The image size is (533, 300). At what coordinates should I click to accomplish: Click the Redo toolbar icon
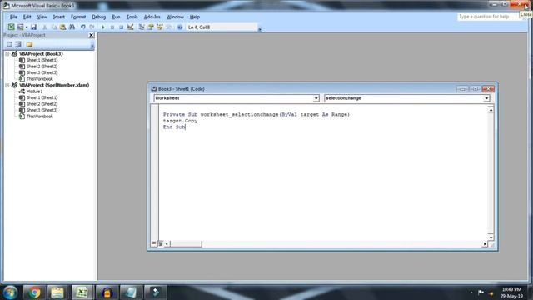pos(92,27)
